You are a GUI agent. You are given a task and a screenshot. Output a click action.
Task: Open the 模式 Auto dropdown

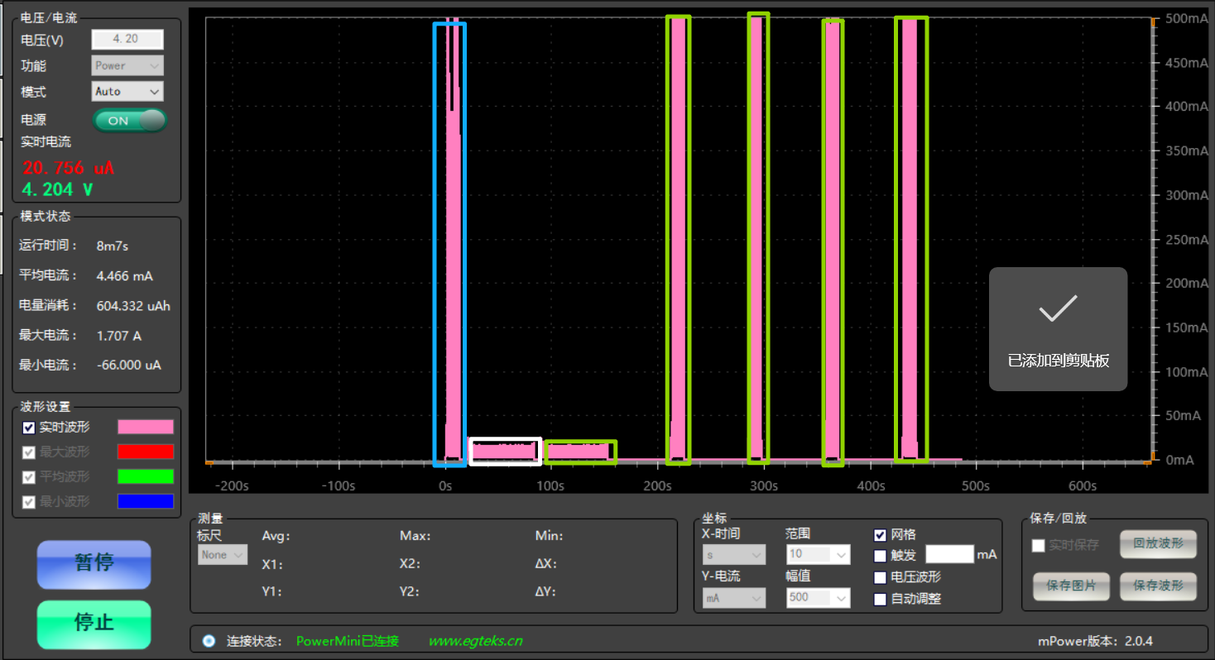coord(127,92)
